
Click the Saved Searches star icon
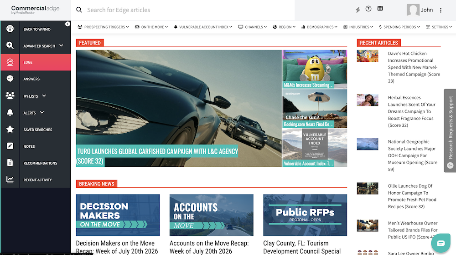pyautogui.click(x=10, y=129)
